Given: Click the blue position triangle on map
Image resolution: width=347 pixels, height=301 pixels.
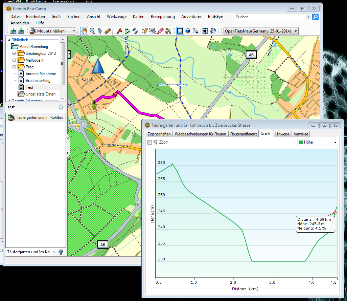Looking at the screenshot, I should 98,66.
